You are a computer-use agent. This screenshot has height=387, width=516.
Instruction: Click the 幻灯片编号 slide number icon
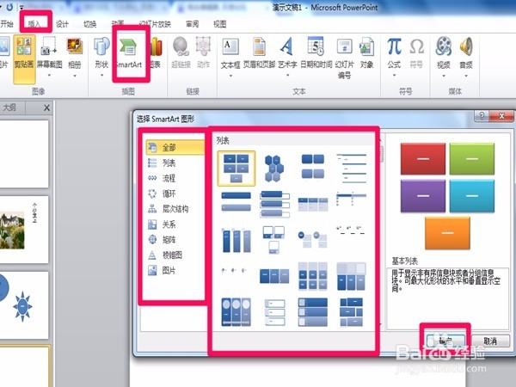click(x=345, y=58)
